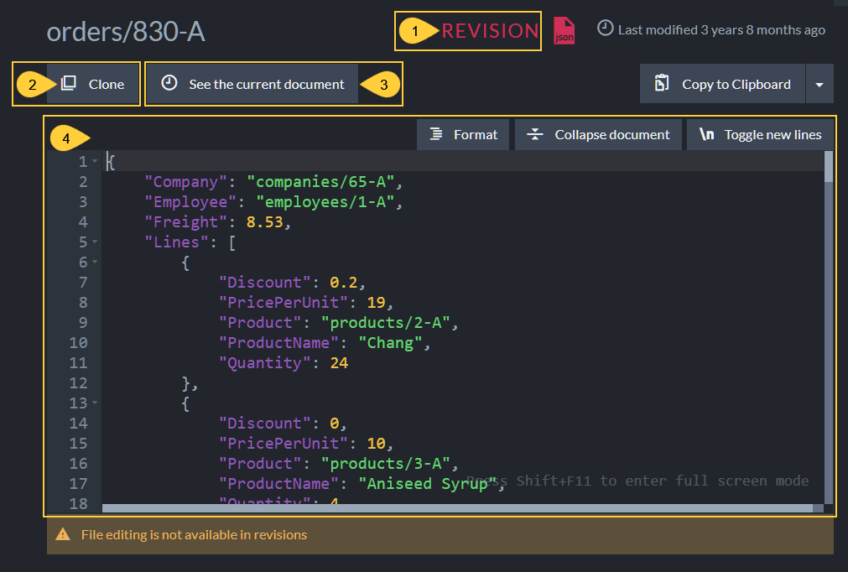This screenshot has height=572, width=848.
Task: Click the "products/2-A" value
Action: click(386, 322)
